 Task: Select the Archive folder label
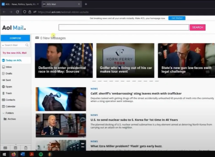(x=12, y=119)
